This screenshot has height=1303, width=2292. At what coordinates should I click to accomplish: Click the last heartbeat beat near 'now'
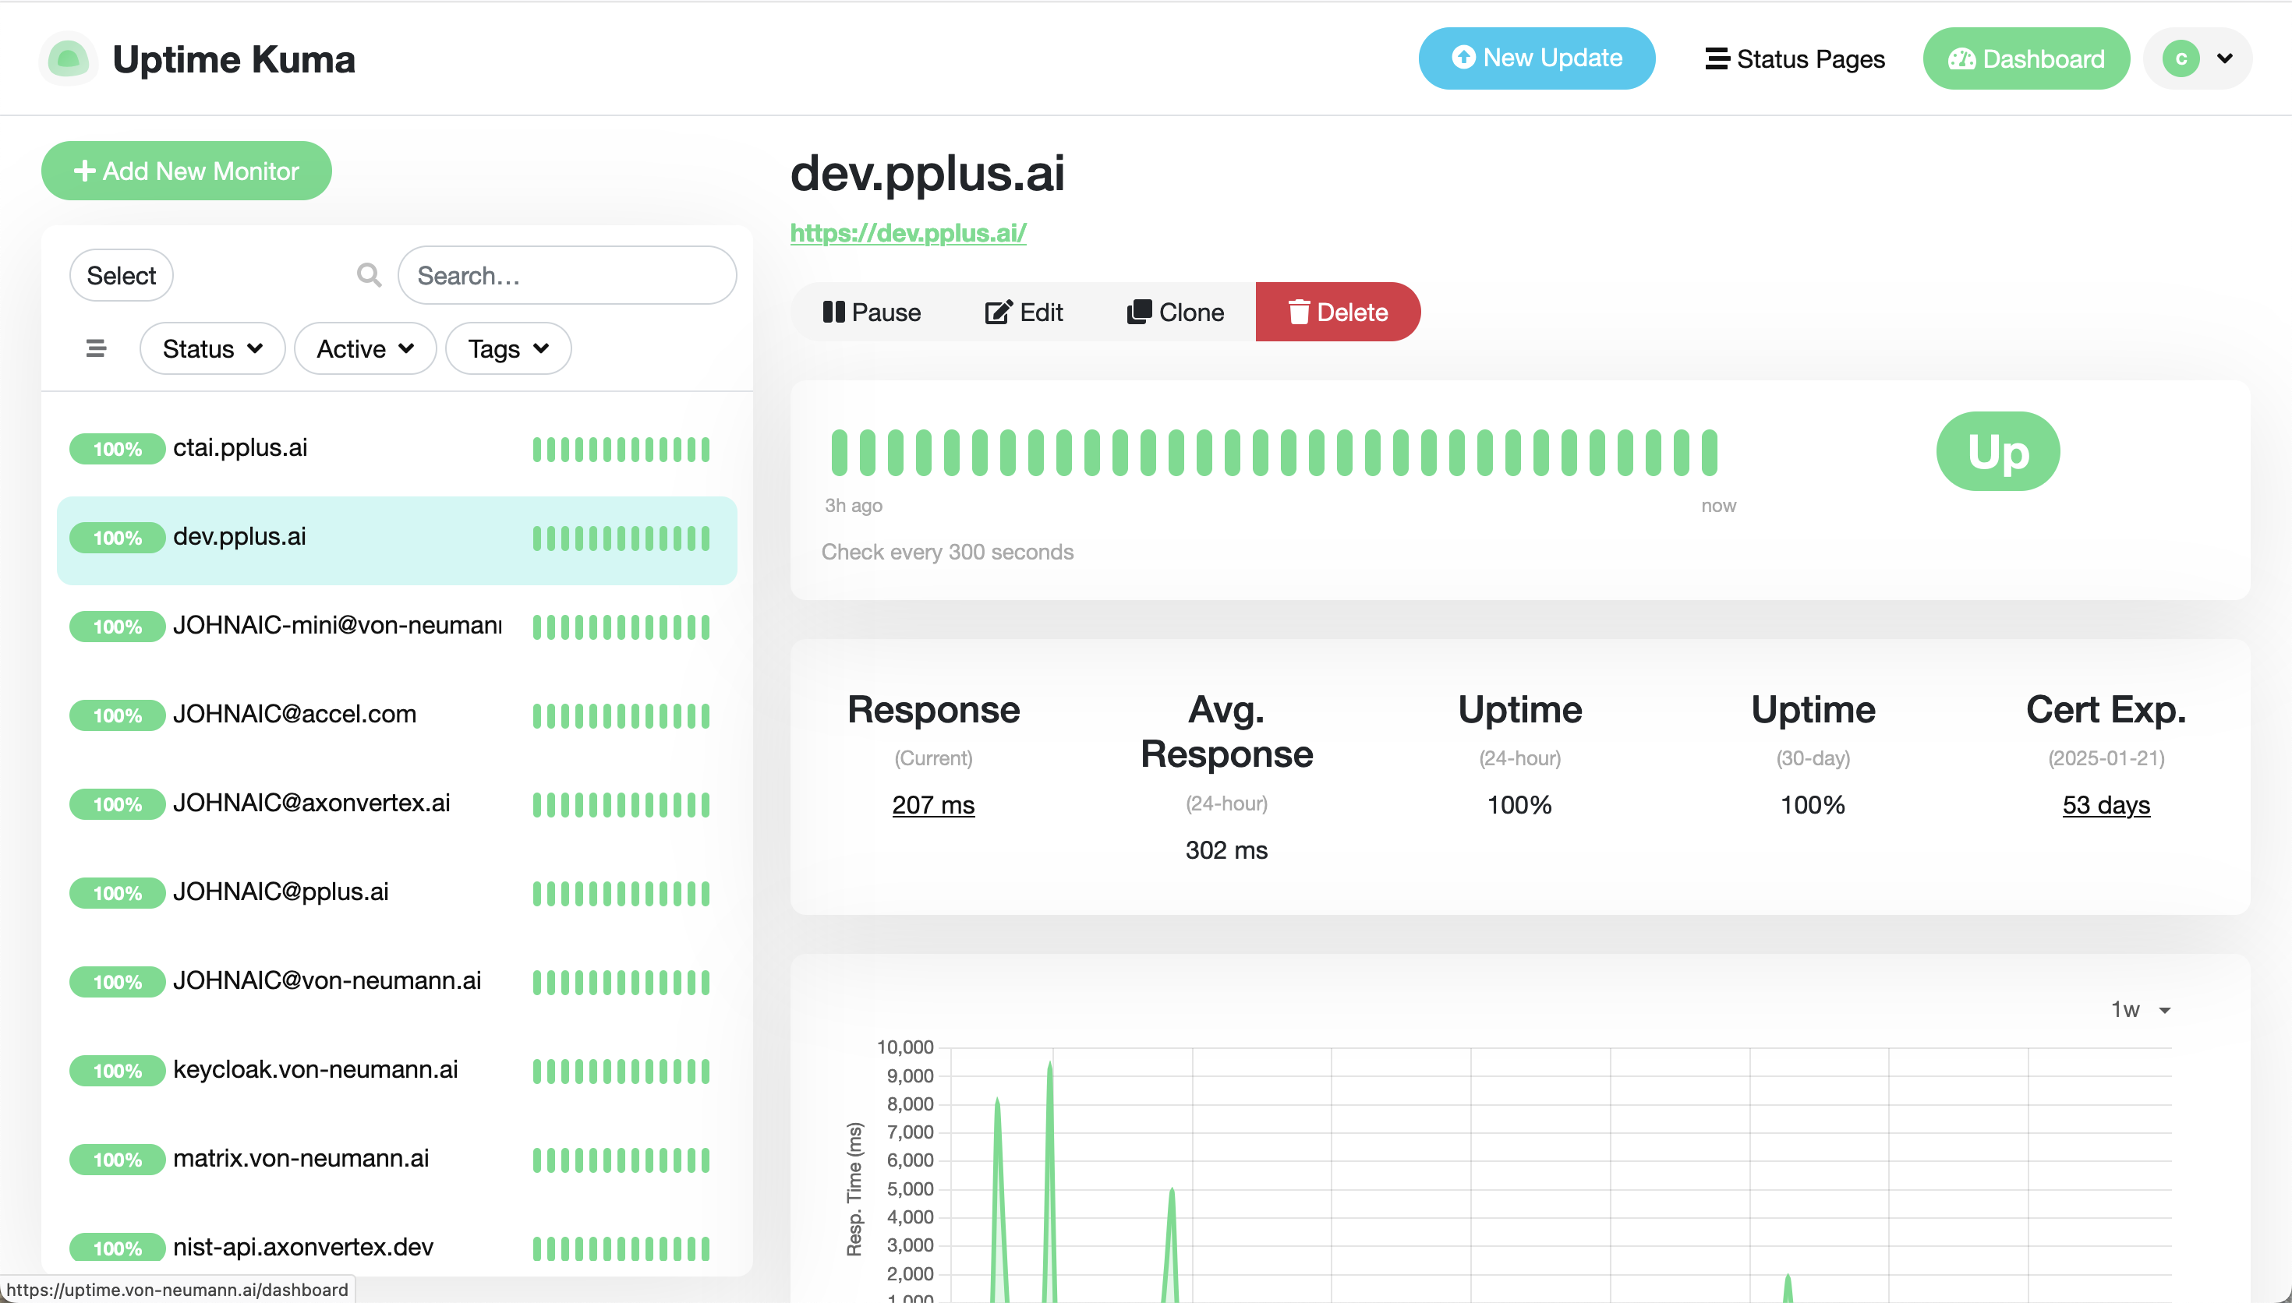1710,453
